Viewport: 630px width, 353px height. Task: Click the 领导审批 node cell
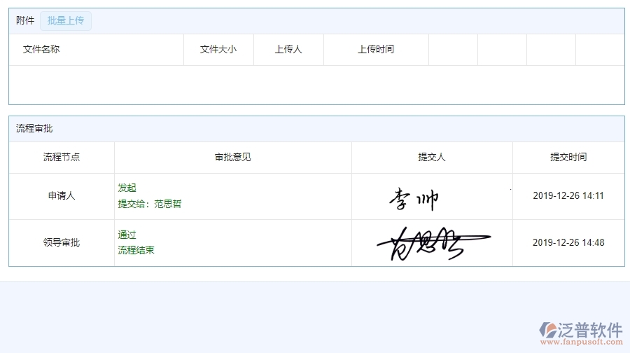pos(62,243)
